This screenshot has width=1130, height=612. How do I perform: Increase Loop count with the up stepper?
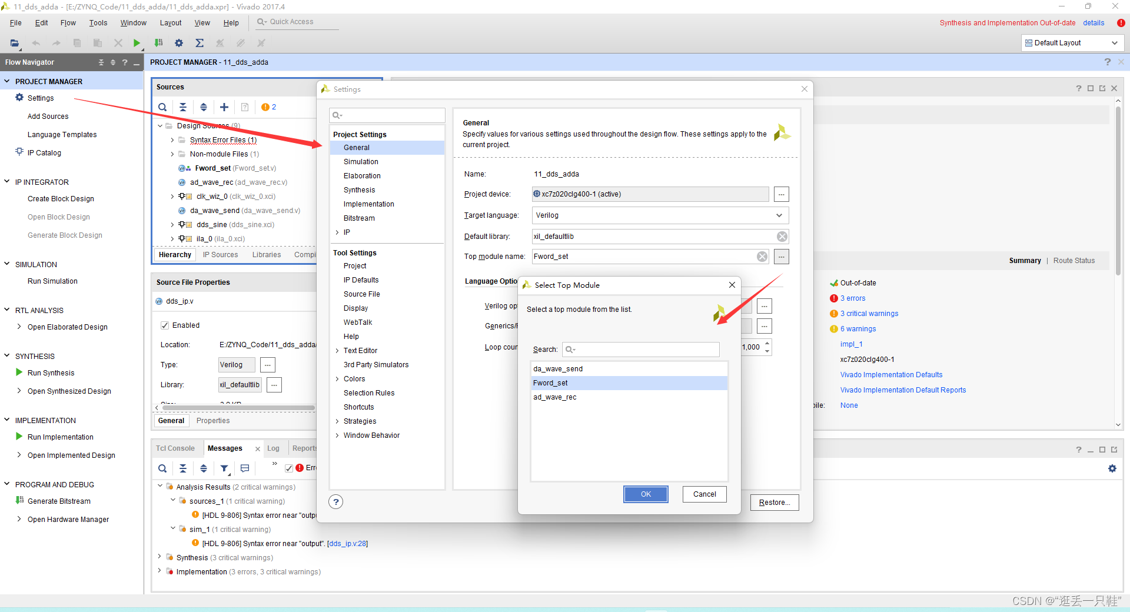pyautogui.click(x=767, y=344)
